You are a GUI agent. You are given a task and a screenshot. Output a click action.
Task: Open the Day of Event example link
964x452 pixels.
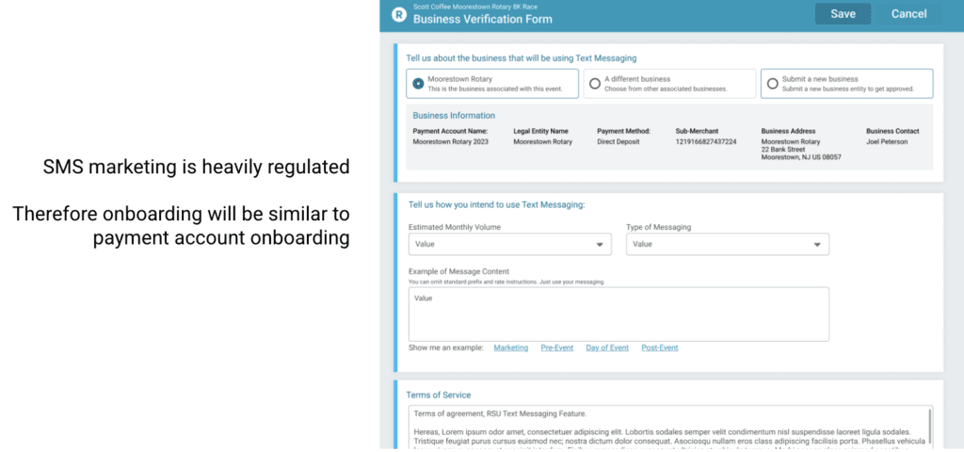tap(606, 347)
